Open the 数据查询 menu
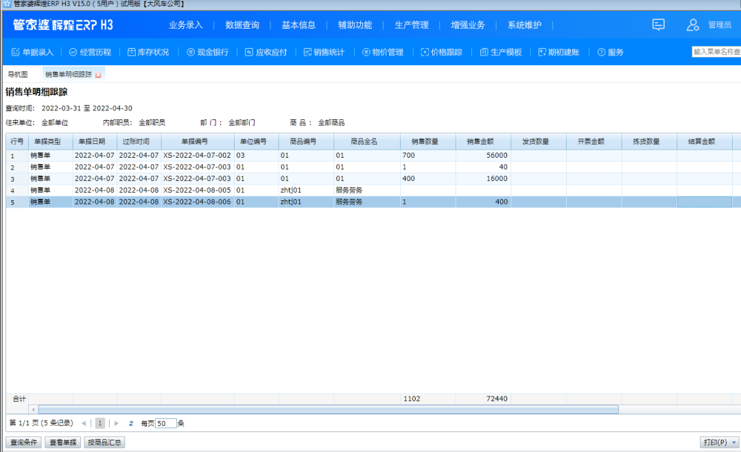This screenshot has height=452, width=741. tap(242, 25)
